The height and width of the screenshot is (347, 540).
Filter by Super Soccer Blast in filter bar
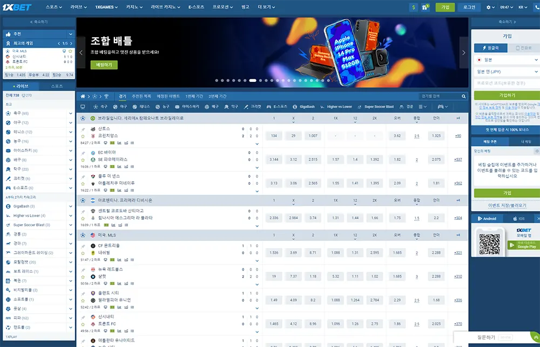pyautogui.click(x=375, y=107)
